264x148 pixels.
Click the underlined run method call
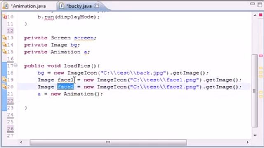point(49,17)
